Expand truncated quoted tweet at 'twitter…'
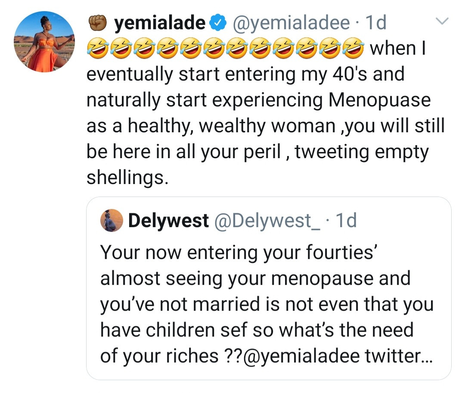Screen dimensions: 465x393 coord(399,356)
